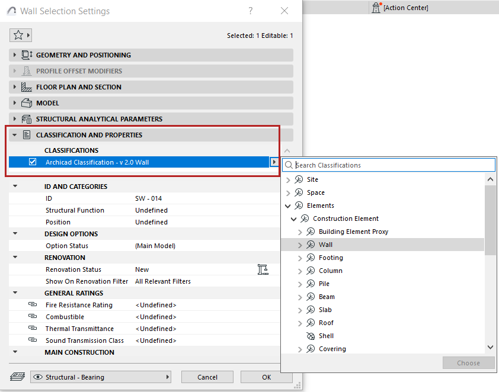
Task: Expand the Site classification branch
Action: point(288,180)
